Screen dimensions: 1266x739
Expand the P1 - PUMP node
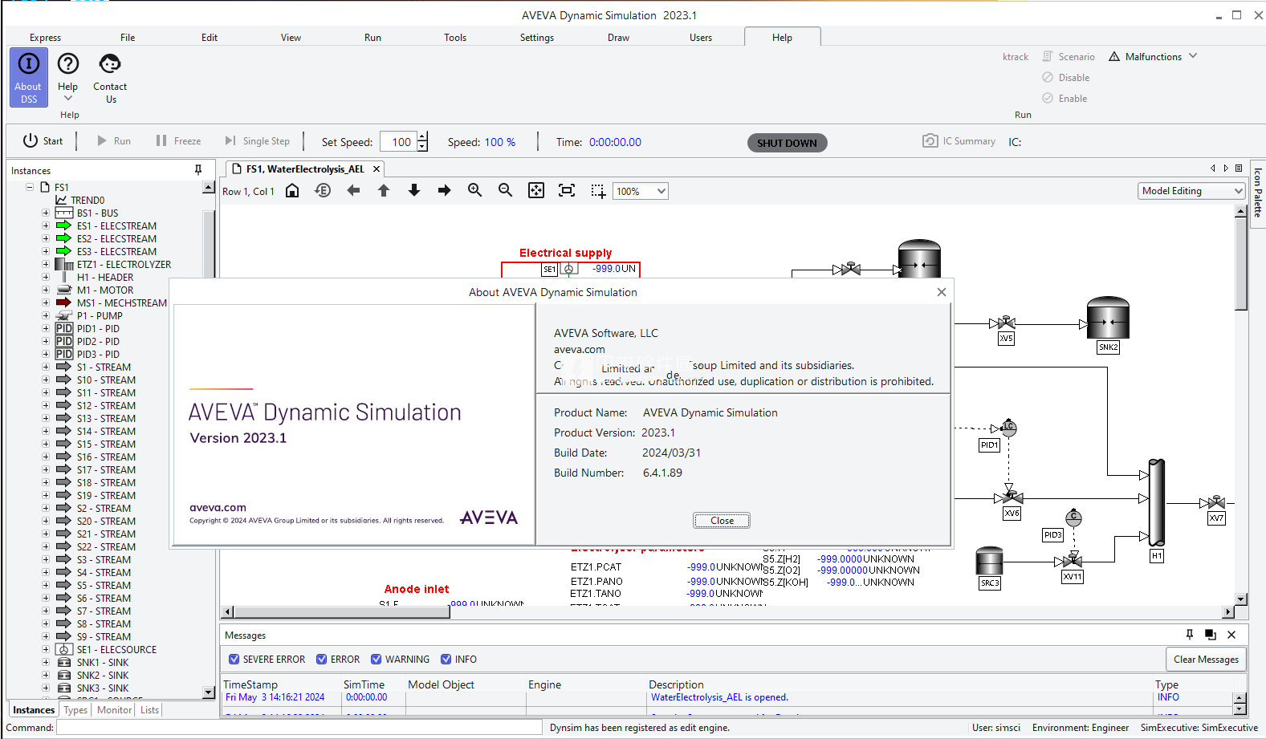pyautogui.click(x=46, y=315)
